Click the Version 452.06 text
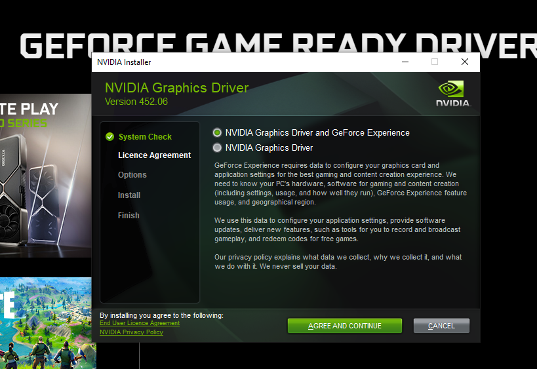 (x=136, y=102)
